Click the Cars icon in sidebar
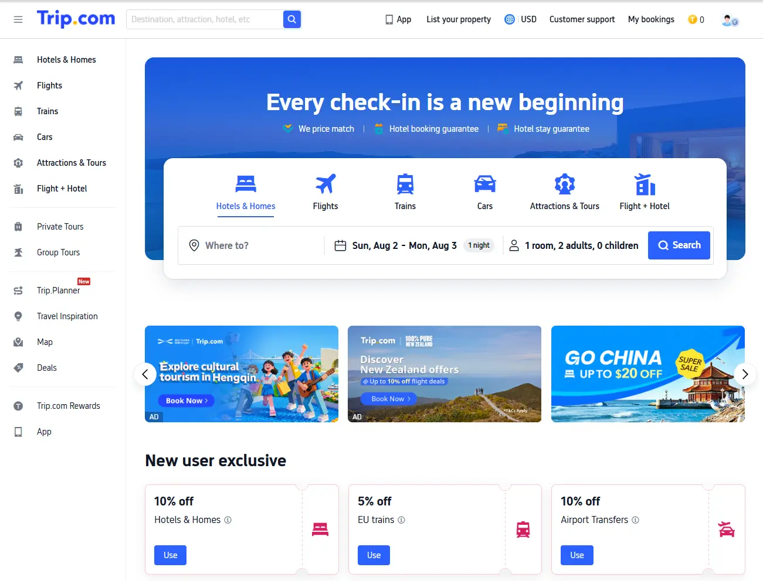The width and height of the screenshot is (763, 581). [18, 137]
